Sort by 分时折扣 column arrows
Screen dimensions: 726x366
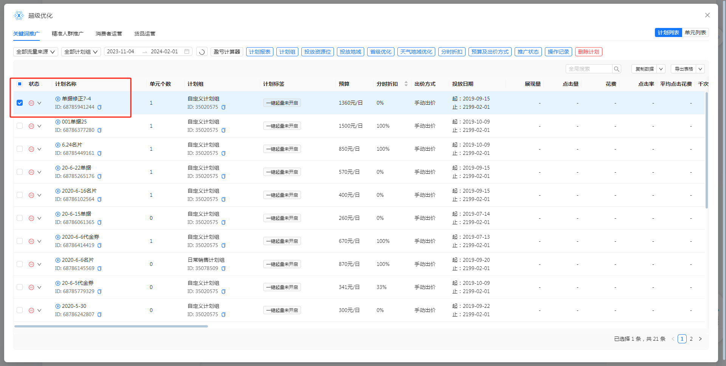click(x=406, y=84)
